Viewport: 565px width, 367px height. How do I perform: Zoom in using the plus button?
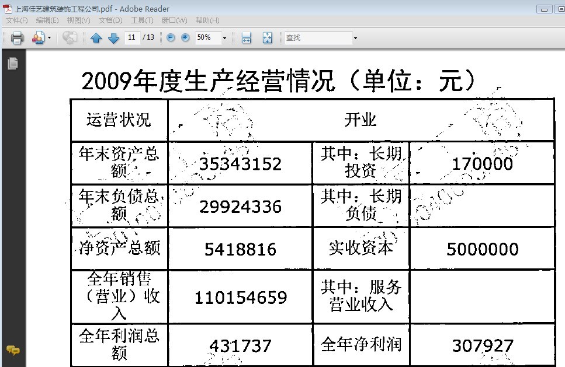click(x=185, y=37)
